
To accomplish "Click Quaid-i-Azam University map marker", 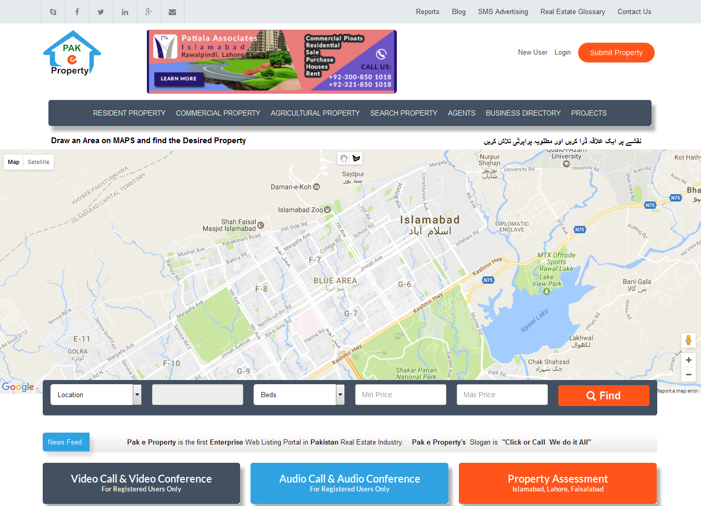I will pos(566,163).
